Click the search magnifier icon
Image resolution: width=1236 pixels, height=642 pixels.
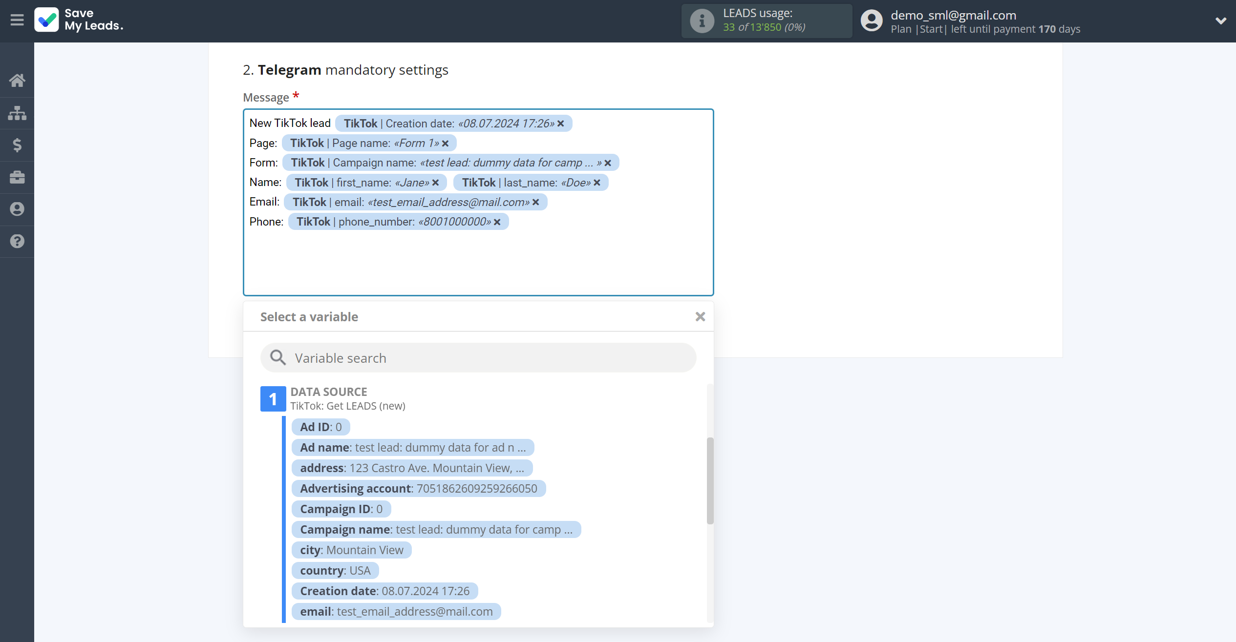coord(278,357)
